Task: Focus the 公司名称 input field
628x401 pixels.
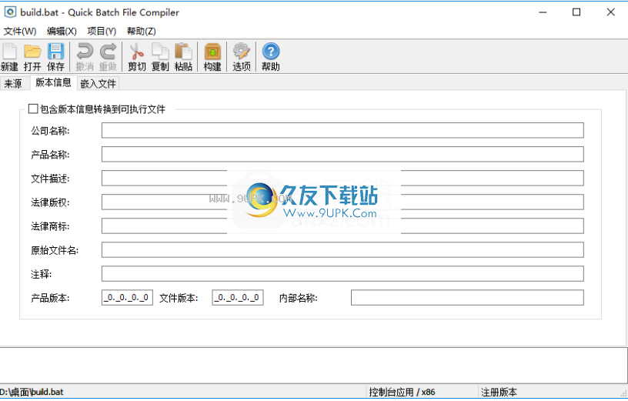Action: pos(342,130)
